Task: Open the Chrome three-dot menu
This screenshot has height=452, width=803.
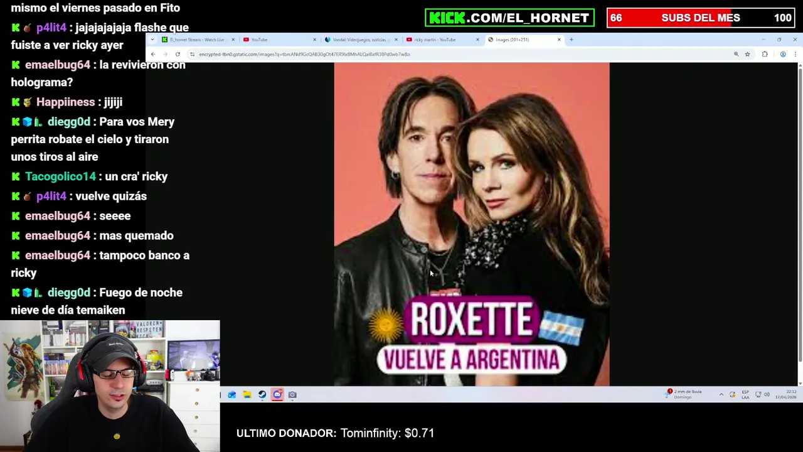Action: [x=795, y=54]
